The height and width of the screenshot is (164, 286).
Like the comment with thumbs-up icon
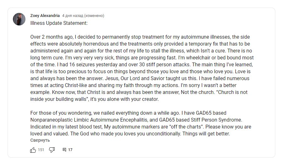click(x=33, y=150)
